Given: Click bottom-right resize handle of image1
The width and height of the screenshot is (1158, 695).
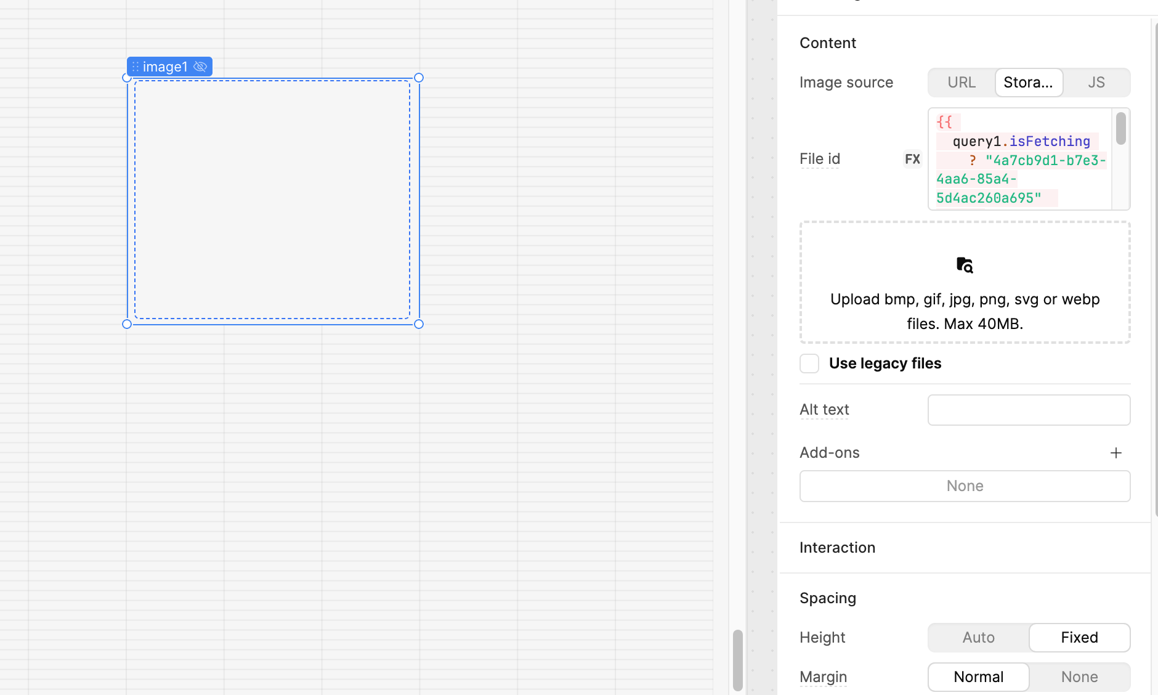Looking at the screenshot, I should pos(419,324).
